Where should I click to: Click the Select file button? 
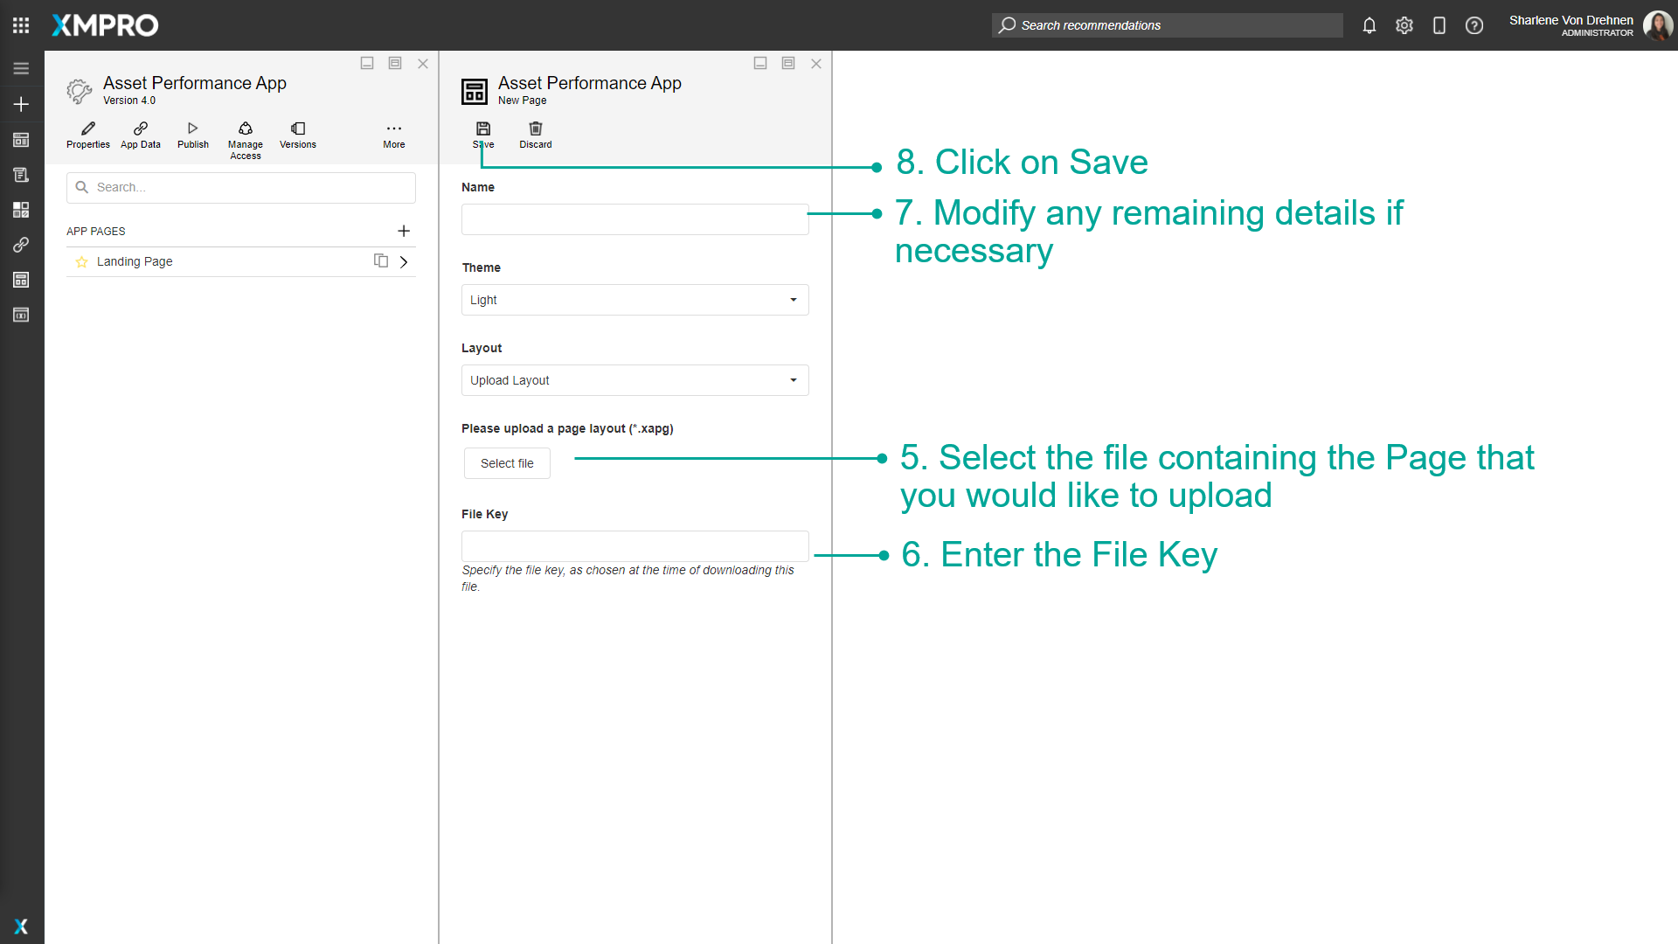pos(506,463)
